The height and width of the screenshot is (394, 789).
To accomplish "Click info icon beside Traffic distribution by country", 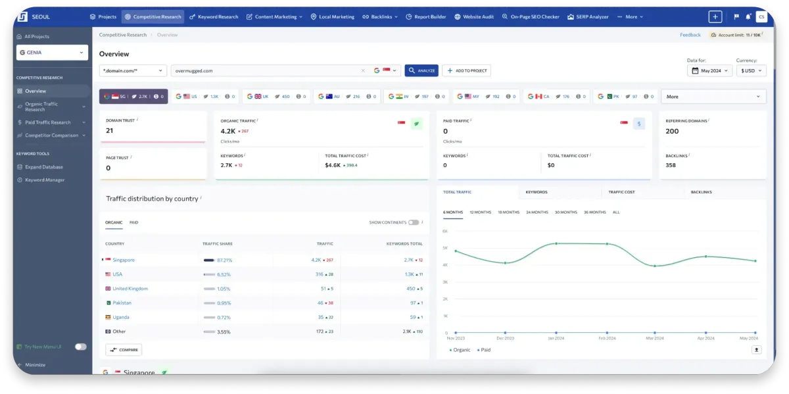I will coord(201,198).
